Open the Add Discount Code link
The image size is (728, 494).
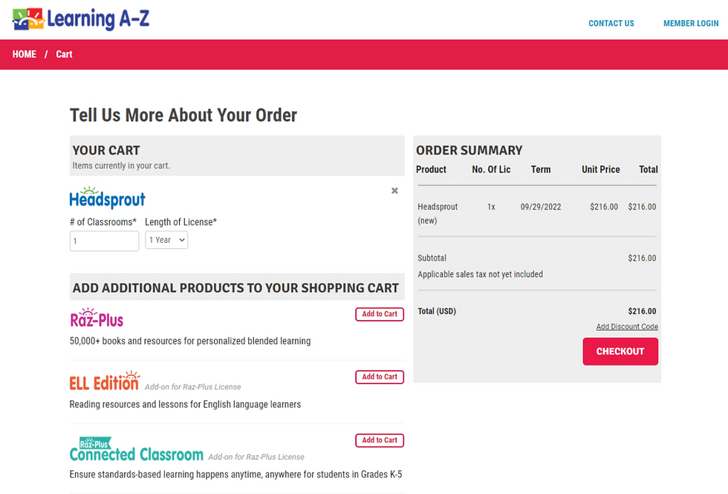tap(627, 327)
